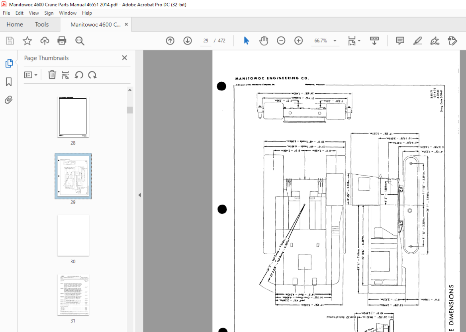Toggle the Attachments paperclip panel
The height and width of the screenshot is (332, 466).
(x=9, y=100)
